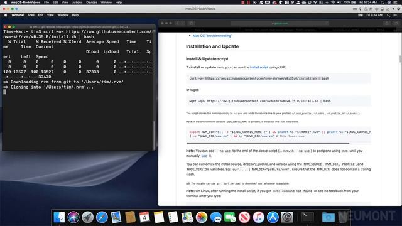Click the "Installation and Update" heading
Image resolution: width=402 pixels, height=226 pixels.
click(212, 46)
